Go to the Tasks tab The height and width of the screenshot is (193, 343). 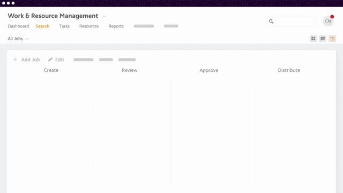click(x=64, y=26)
